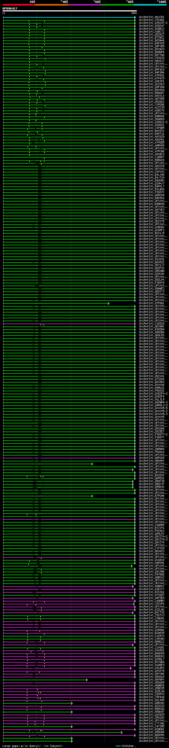Click the alignment end arrow for Q7PQ61
Screen dimensions: 169x748
point(109,304)
